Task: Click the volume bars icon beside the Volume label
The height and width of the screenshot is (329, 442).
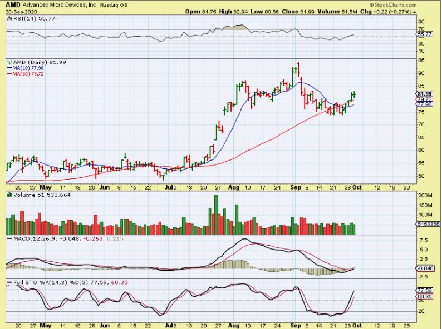Action: pyautogui.click(x=9, y=195)
